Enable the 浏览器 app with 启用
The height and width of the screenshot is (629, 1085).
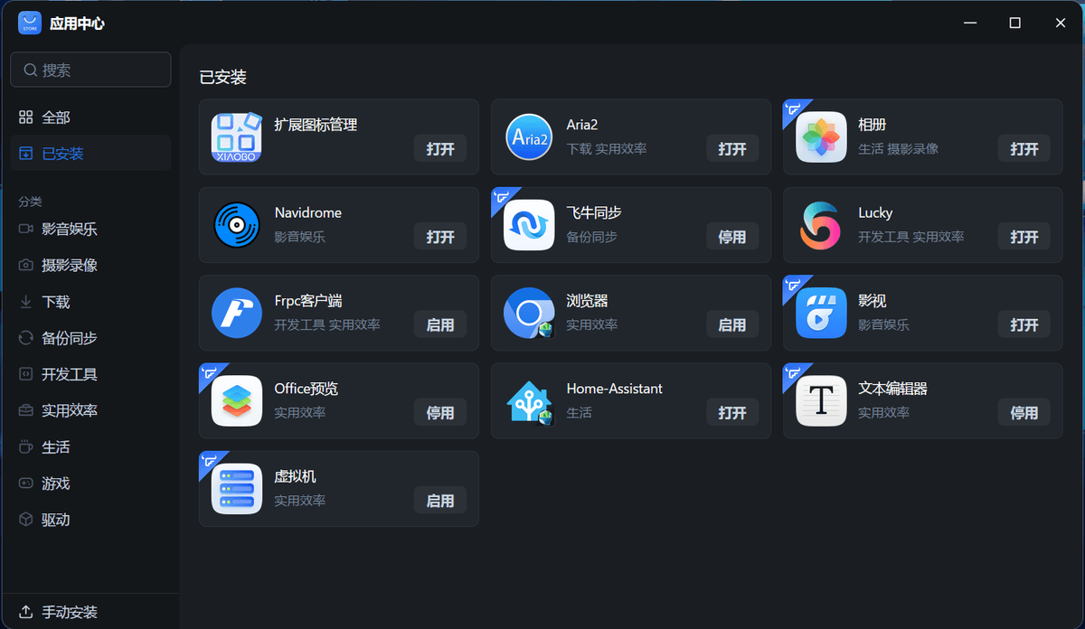[731, 324]
